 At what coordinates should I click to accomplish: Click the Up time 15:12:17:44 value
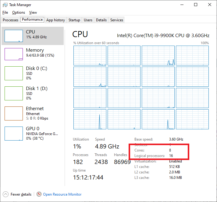88,177
